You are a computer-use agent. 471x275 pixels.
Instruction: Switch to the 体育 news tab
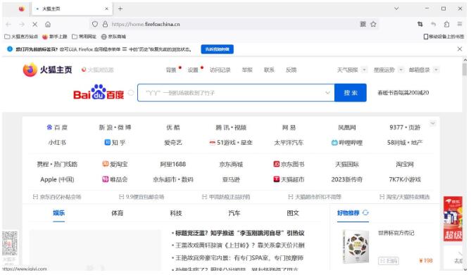(117, 213)
